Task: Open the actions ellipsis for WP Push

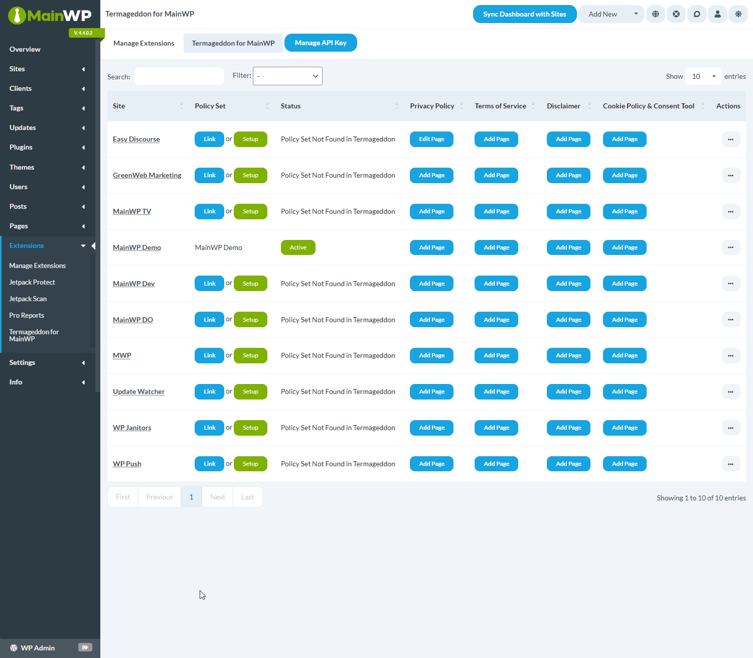Action: [730, 464]
